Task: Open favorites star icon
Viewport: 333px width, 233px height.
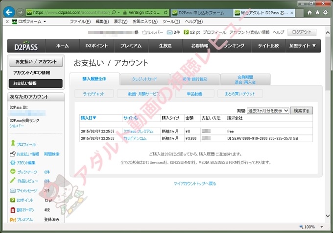Action: coord(317,12)
